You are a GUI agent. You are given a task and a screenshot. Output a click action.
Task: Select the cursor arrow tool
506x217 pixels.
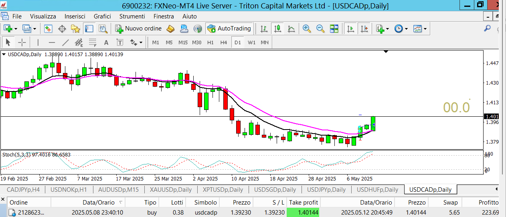[8, 42]
